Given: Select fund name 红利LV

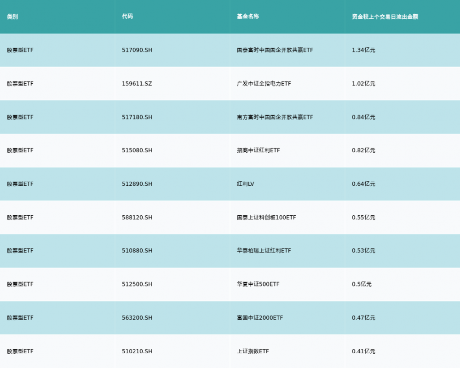Looking at the screenshot, I should 246,184.
